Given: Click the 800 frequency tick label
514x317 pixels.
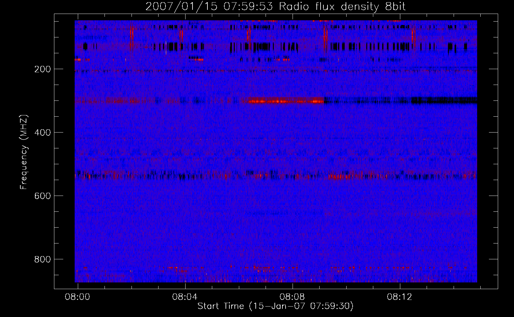Looking at the screenshot, I should [x=42, y=259].
